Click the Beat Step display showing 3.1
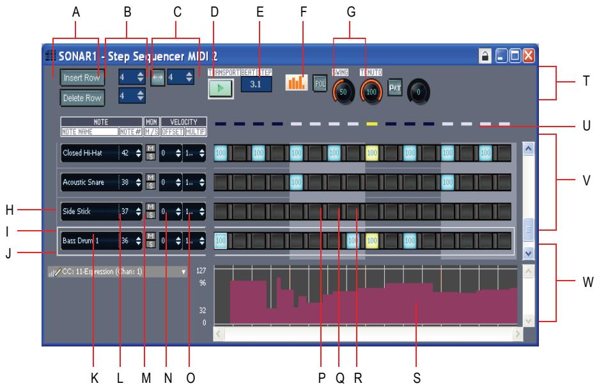Image resolution: width=599 pixels, height=388 pixels. tap(256, 84)
